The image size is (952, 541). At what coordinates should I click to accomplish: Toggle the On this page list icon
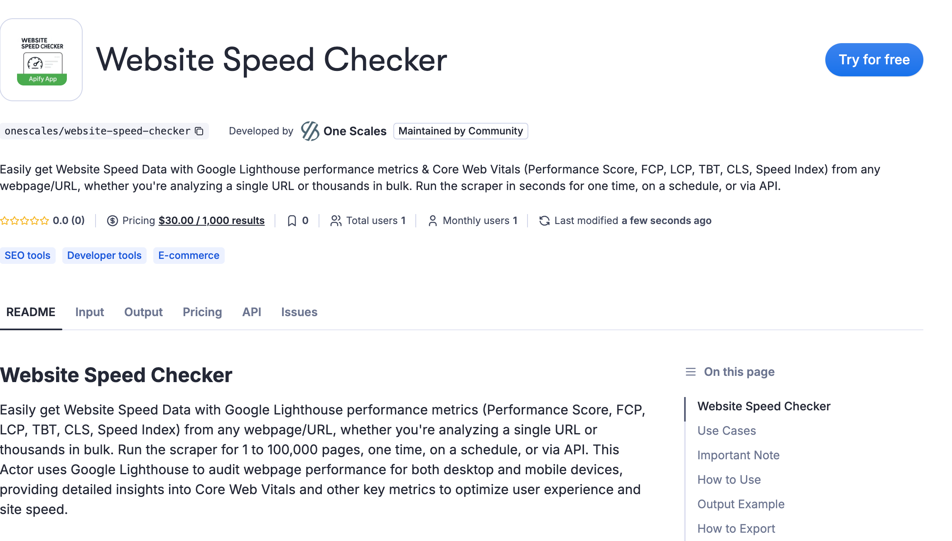(690, 372)
